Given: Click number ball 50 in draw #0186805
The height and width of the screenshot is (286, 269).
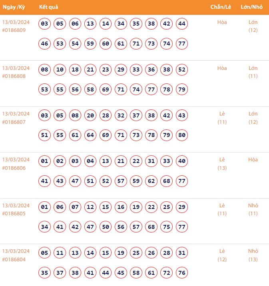Looking at the screenshot, I should [x=106, y=227].
